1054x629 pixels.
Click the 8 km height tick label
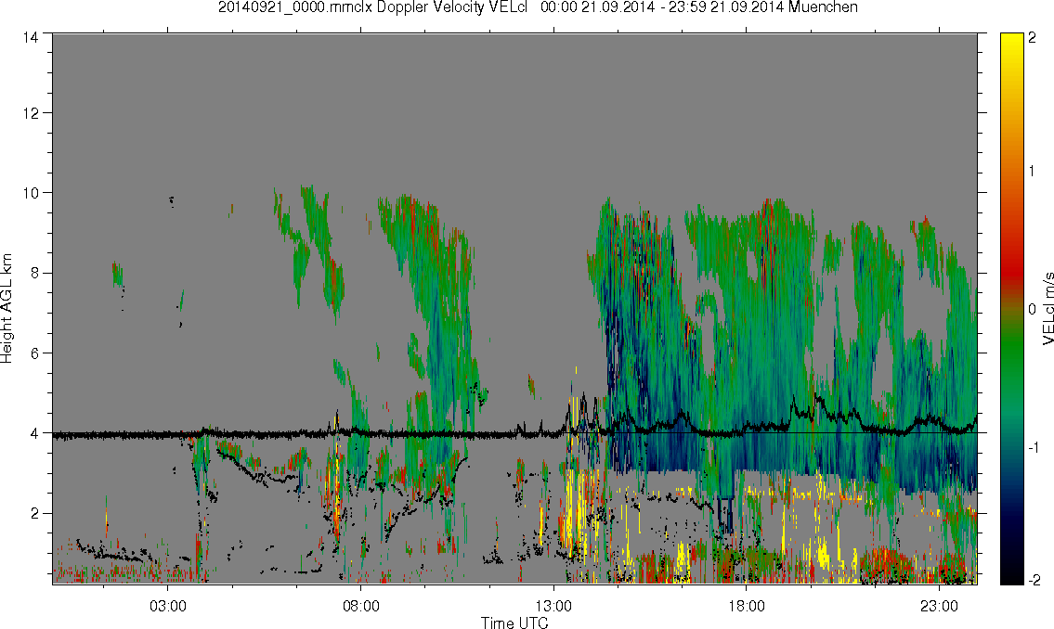tap(33, 273)
